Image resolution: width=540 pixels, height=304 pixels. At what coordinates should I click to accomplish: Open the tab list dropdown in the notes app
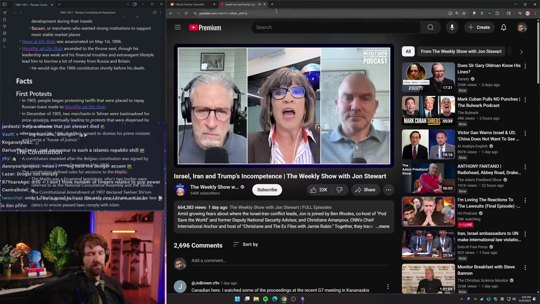pos(128,4)
